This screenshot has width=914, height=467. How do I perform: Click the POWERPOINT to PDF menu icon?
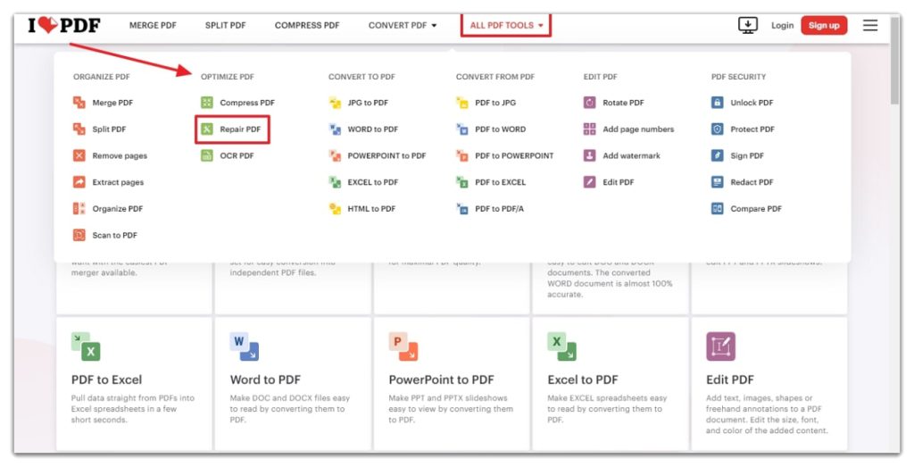point(335,155)
